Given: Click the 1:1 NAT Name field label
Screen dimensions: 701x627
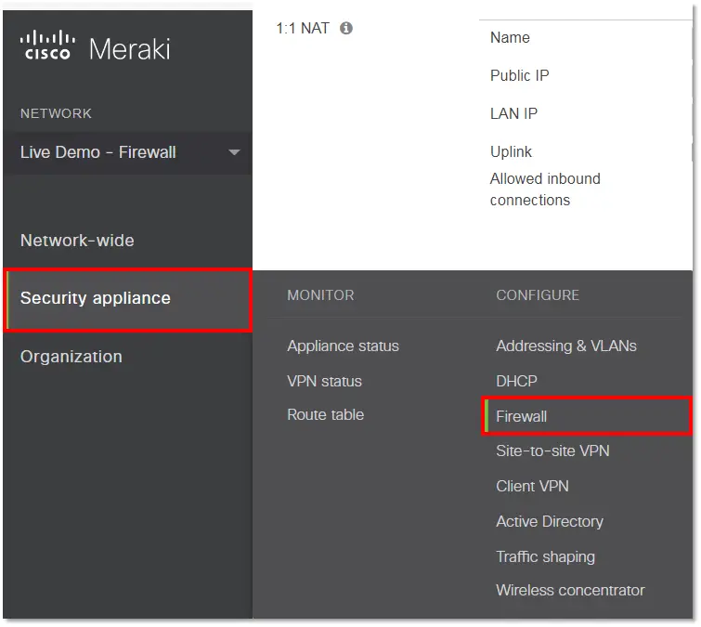Looking at the screenshot, I should [x=510, y=38].
